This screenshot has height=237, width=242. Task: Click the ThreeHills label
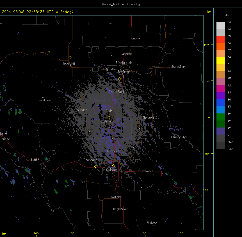151,118
